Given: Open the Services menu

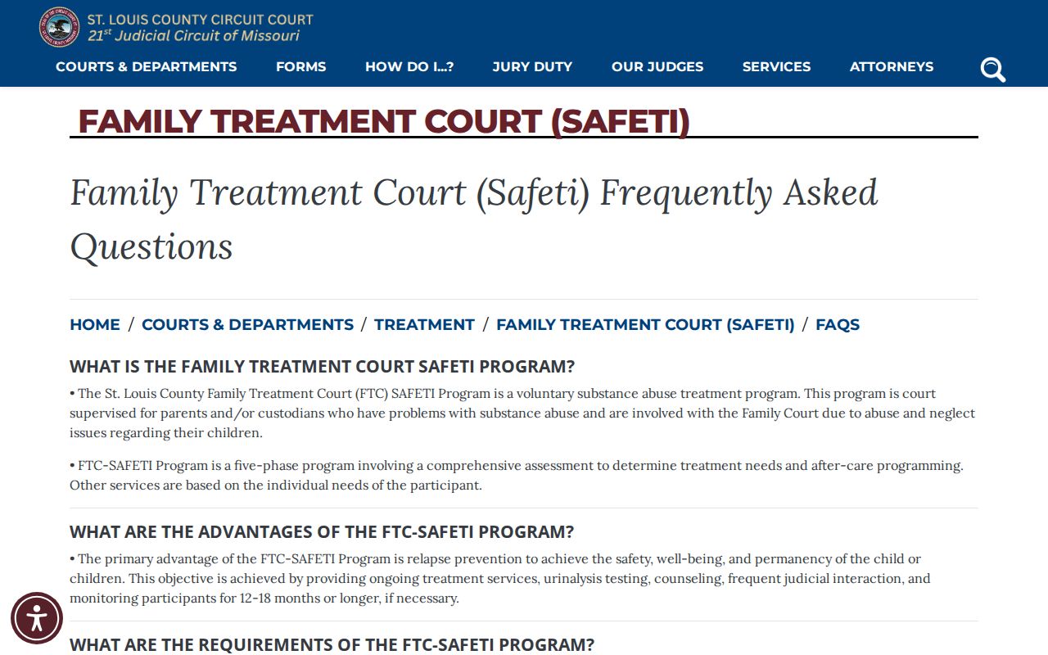Looking at the screenshot, I should tap(776, 67).
